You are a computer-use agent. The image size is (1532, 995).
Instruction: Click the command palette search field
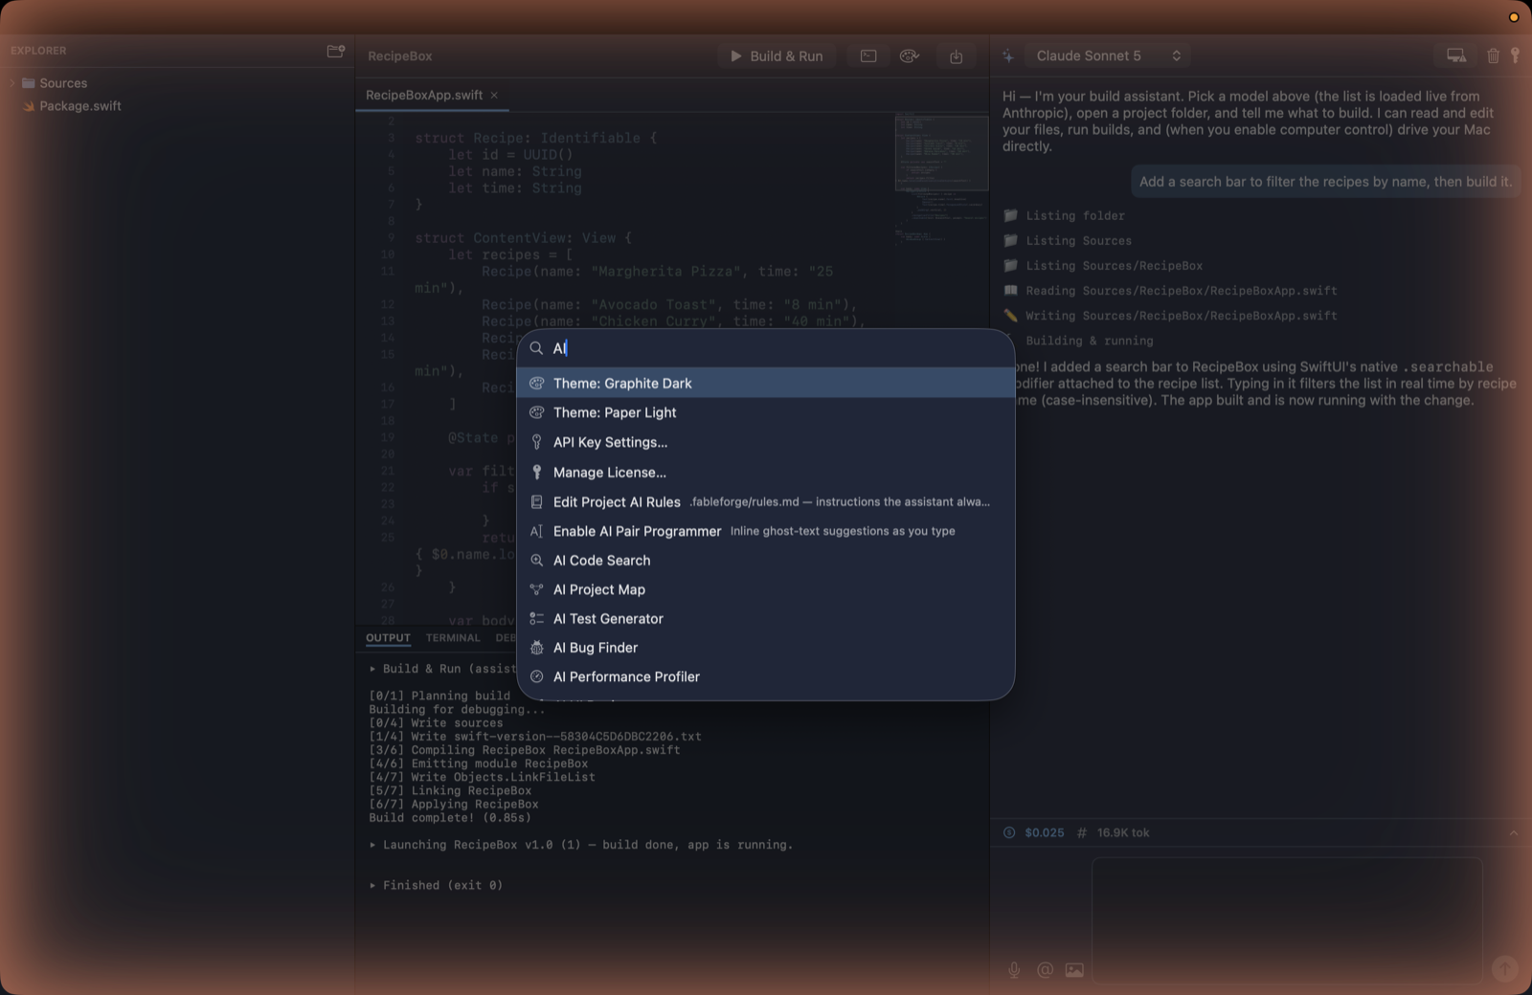pos(766,348)
